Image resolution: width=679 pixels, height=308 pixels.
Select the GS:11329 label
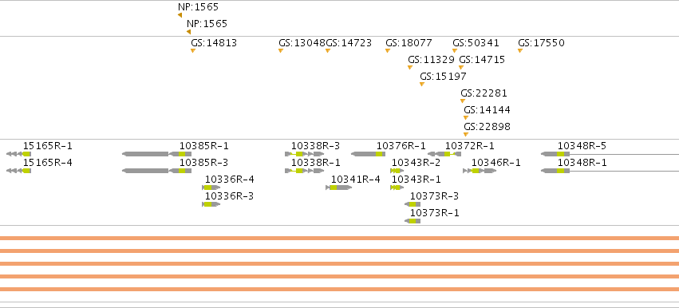431,59
